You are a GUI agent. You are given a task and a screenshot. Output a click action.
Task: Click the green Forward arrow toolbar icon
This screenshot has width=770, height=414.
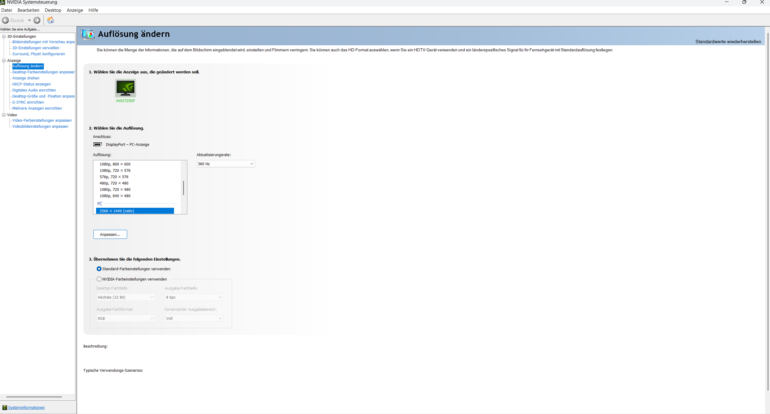coord(37,20)
